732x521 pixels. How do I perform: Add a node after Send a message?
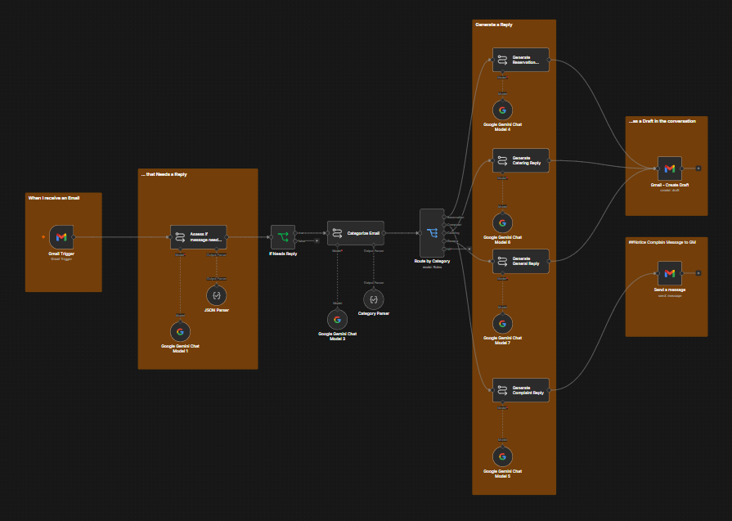click(x=698, y=273)
